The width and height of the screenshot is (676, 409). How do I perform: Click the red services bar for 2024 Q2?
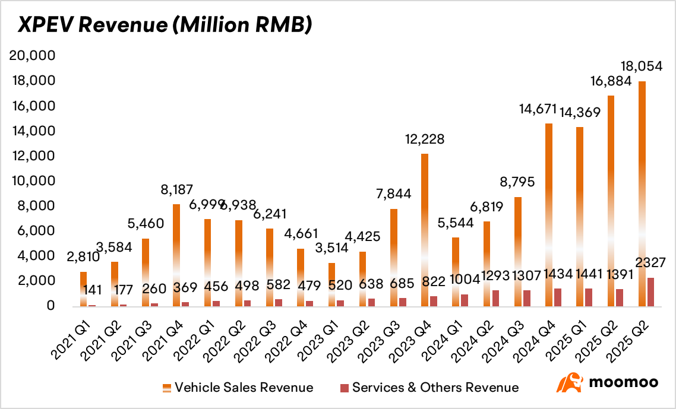click(495, 299)
